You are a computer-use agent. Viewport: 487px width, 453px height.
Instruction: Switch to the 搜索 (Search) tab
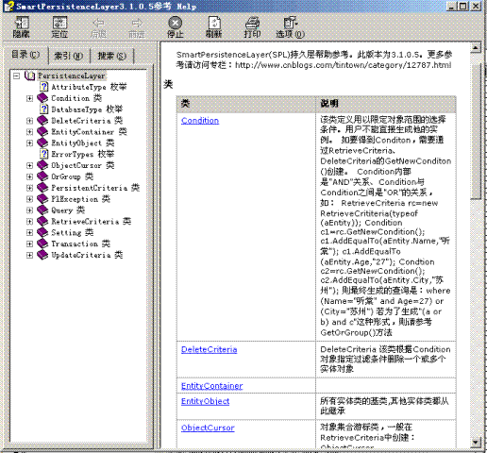(112, 56)
